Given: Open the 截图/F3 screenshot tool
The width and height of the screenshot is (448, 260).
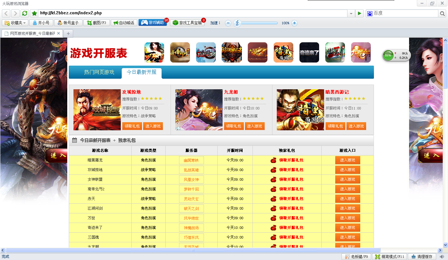Looking at the screenshot, I should (x=97, y=23).
